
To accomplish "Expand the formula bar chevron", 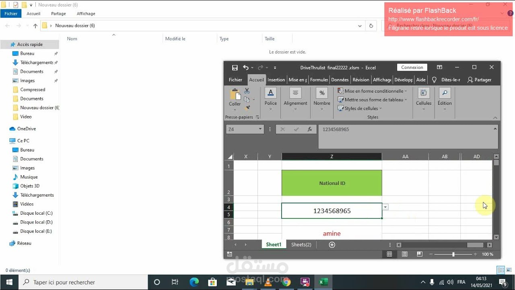I will click(x=495, y=129).
